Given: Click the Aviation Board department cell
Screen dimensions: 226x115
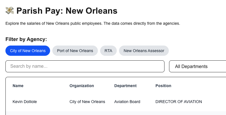Looking at the screenshot, I should click(127, 102).
